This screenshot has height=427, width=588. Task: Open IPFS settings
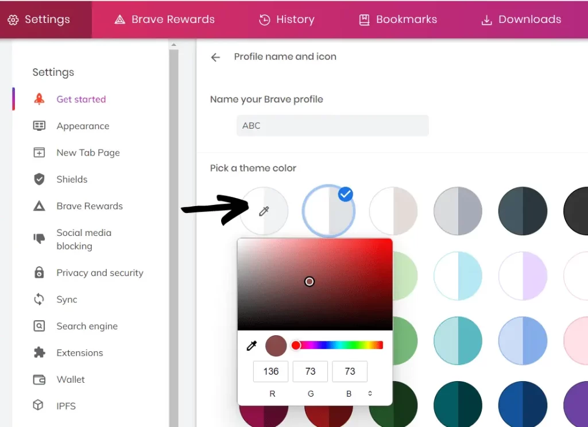pyautogui.click(x=66, y=406)
